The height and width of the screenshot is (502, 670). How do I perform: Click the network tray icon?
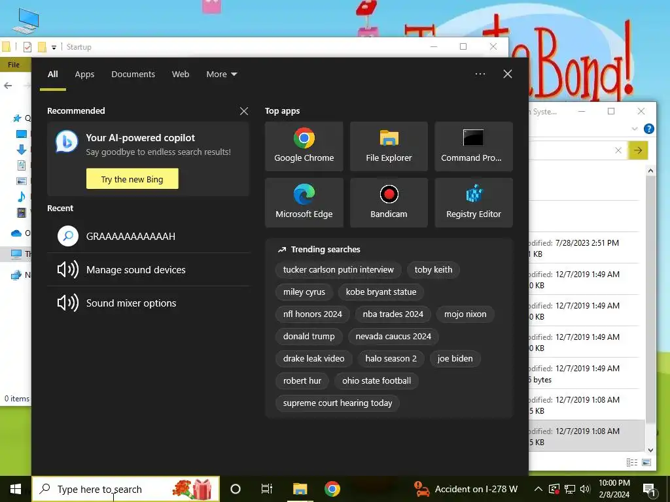(570, 489)
